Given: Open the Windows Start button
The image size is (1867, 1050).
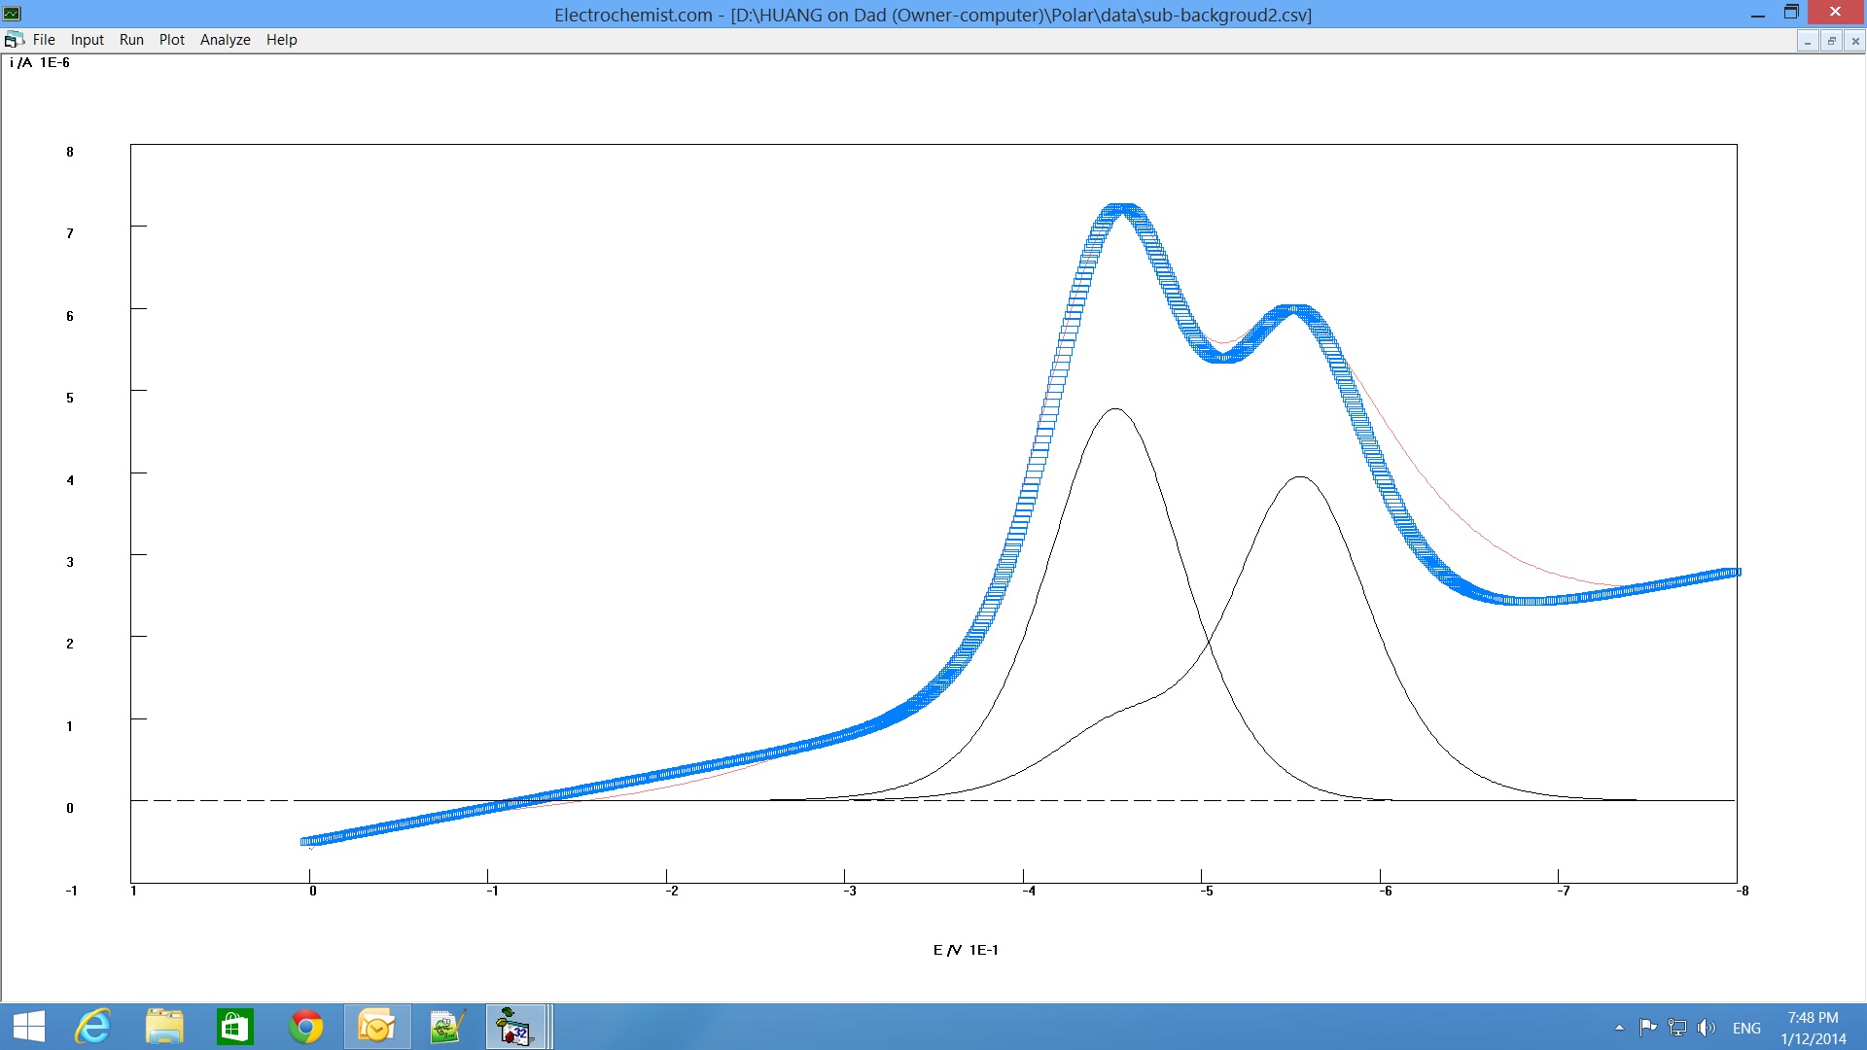Looking at the screenshot, I should (29, 1027).
